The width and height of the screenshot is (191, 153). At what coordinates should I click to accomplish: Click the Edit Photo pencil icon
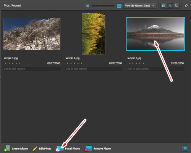click(x=35, y=148)
